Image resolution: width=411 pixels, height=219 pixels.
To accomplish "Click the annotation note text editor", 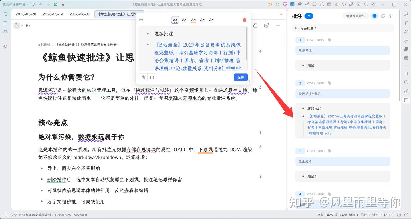I will (193, 49).
